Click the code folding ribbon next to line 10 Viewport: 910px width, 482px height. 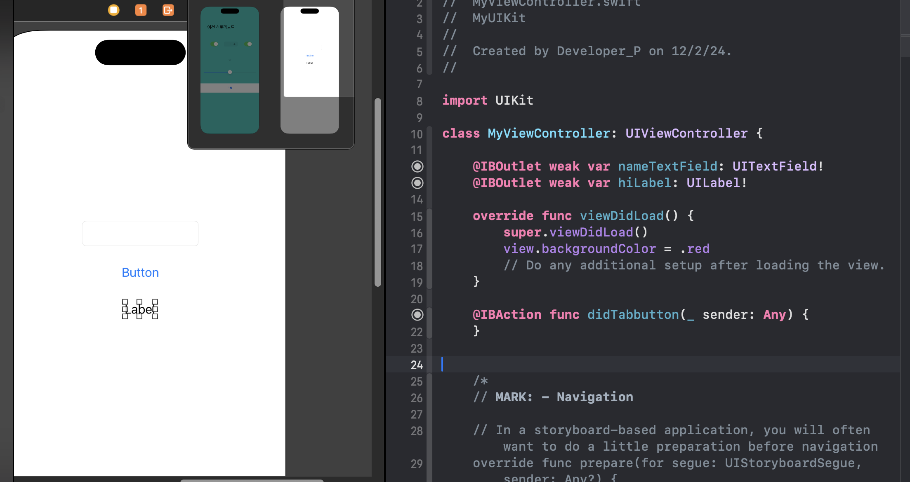point(429,133)
